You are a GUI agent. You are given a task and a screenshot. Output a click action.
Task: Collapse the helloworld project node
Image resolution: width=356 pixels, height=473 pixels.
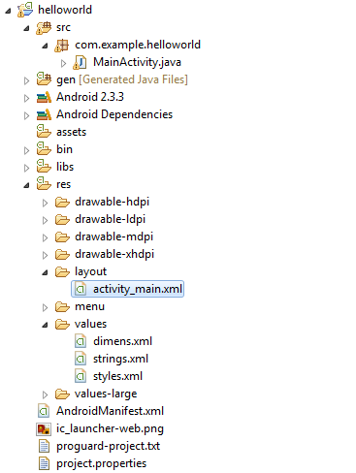(x=8, y=11)
